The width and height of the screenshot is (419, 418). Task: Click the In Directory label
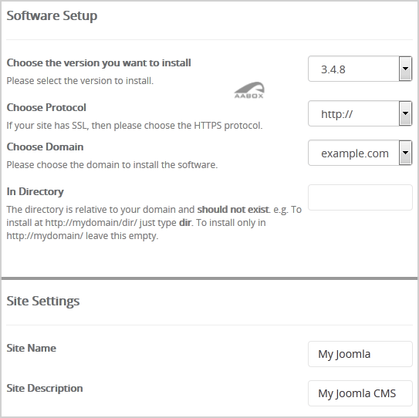point(35,192)
